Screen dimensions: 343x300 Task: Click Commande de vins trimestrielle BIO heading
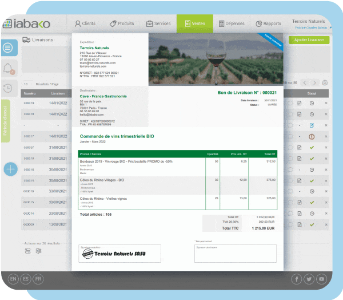pos(117,136)
